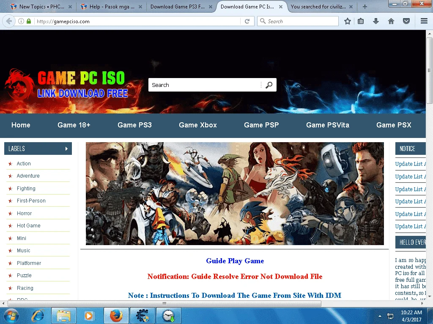Go to the Firefox home page icon
Screen dimensions: 433x324
point(391,21)
